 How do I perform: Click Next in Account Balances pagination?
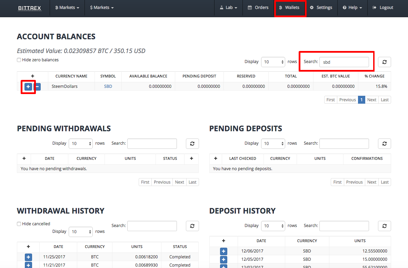click(x=372, y=100)
